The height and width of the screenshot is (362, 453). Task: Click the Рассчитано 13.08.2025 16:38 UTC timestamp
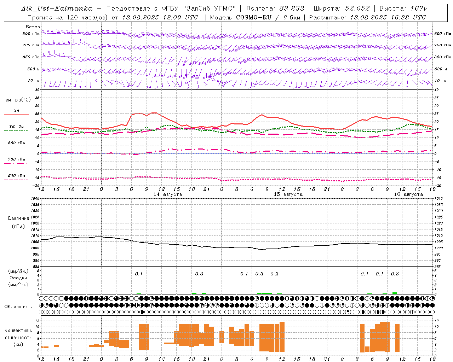(367, 17)
